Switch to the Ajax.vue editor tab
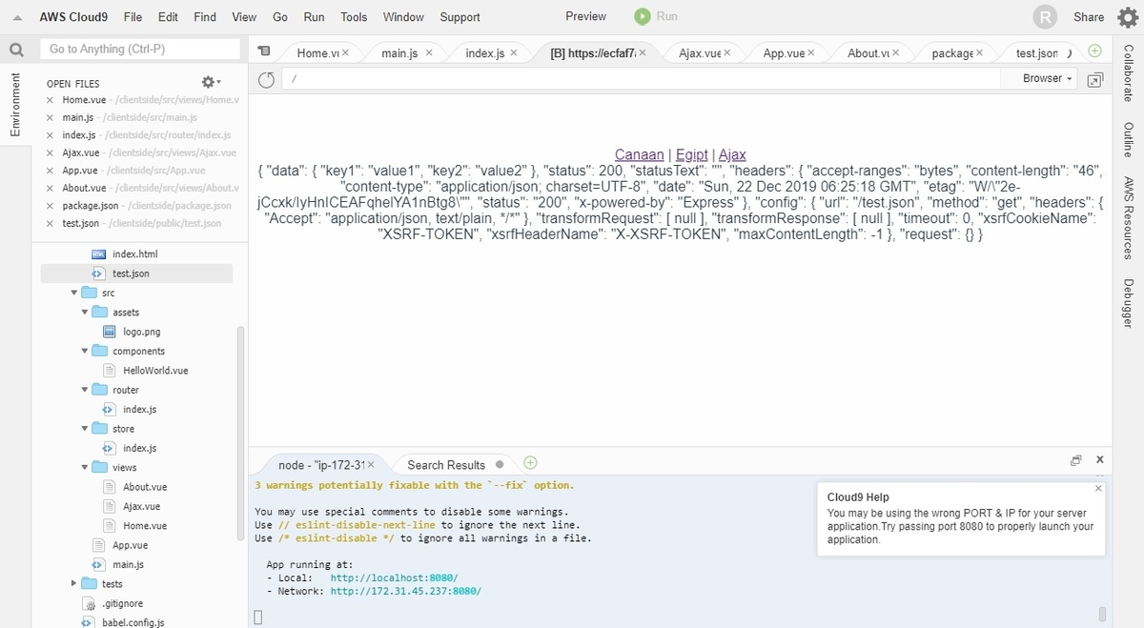This screenshot has width=1144, height=628. coord(699,53)
